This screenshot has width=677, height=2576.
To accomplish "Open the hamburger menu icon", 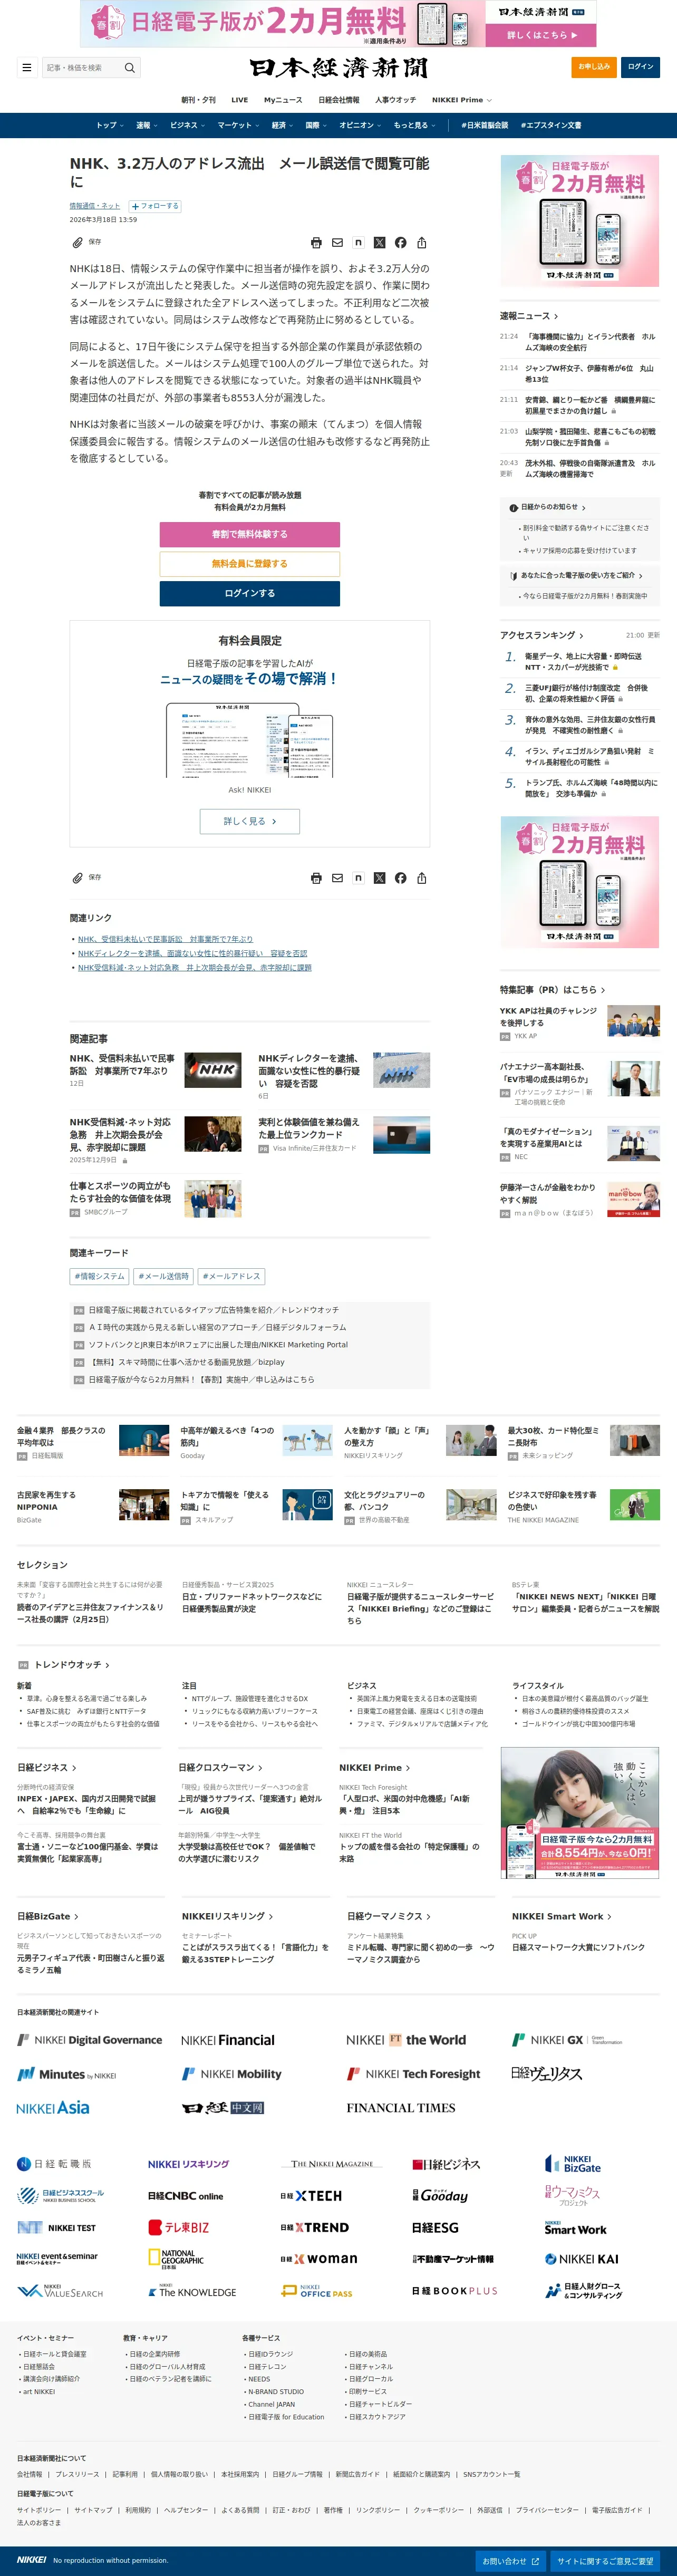I will (26, 68).
